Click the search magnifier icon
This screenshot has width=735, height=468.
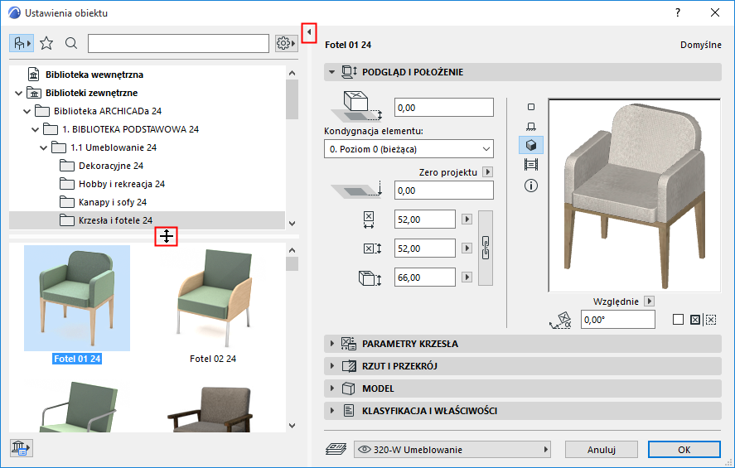(71, 44)
